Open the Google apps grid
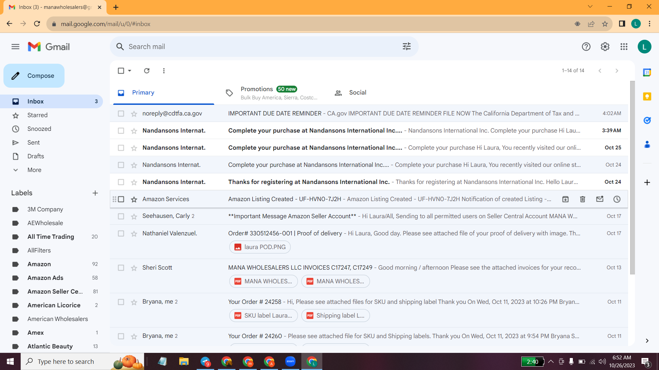 (x=624, y=47)
